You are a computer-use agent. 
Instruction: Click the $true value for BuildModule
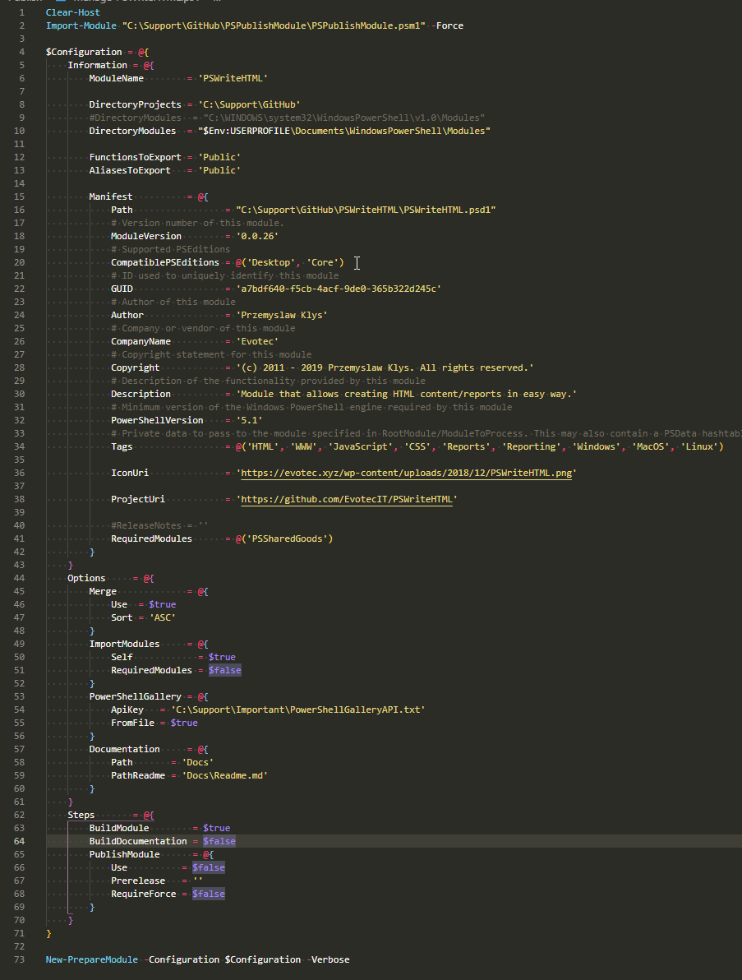pyautogui.click(x=216, y=827)
